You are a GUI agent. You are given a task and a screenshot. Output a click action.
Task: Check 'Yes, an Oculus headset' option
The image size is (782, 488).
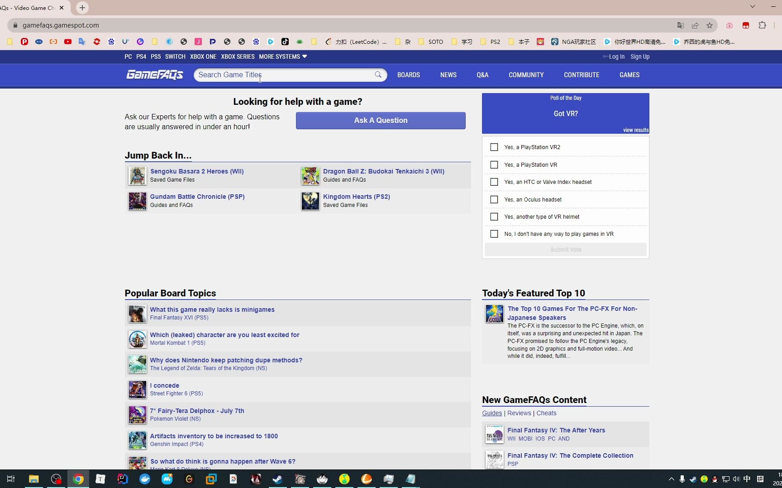(494, 200)
